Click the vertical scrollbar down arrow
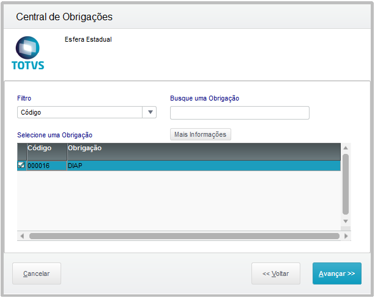The image size is (375, 298). tap(346, 221)
